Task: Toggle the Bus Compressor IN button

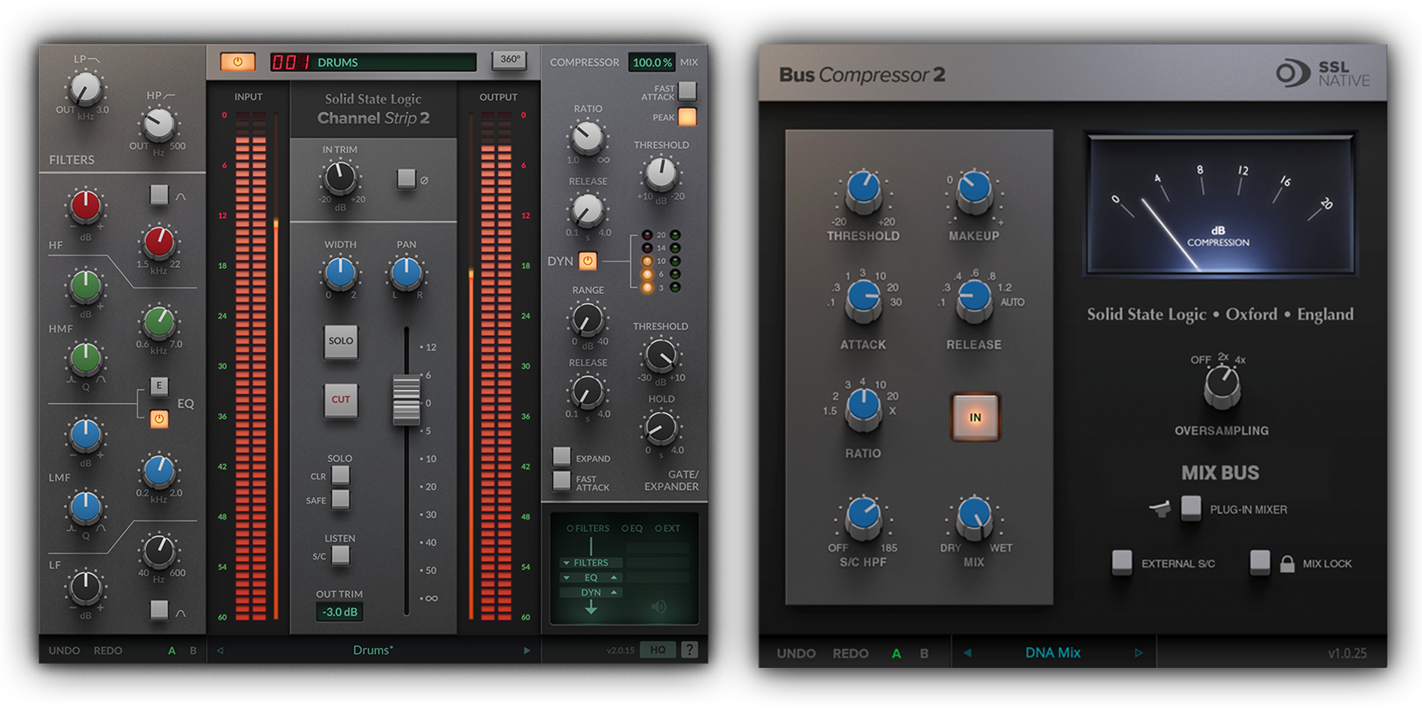Action: [974, 417]
